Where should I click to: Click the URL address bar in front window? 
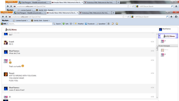(x=66, y=17)
